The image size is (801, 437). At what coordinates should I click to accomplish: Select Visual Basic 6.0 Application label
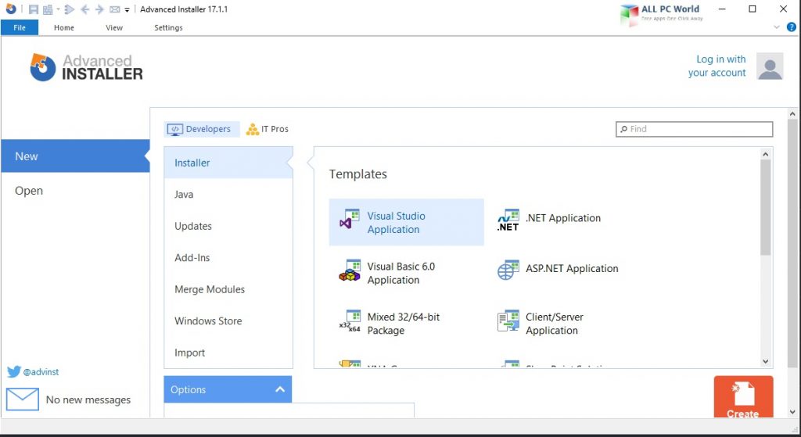click(x=401, y=273)
